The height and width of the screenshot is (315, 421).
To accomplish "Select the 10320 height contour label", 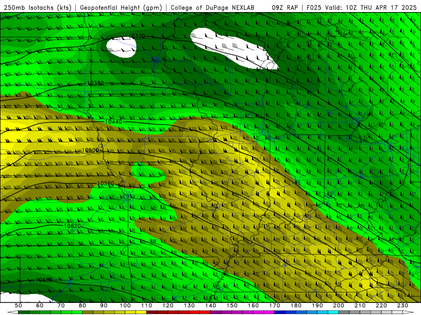I will click(x=137, y=36).
